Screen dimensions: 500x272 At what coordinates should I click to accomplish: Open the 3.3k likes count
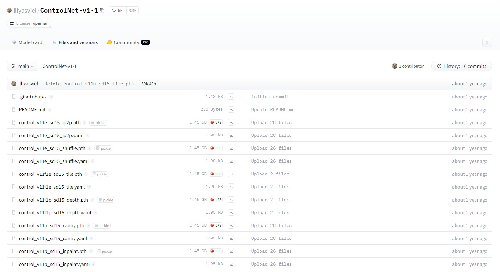[x=132, y=10]
